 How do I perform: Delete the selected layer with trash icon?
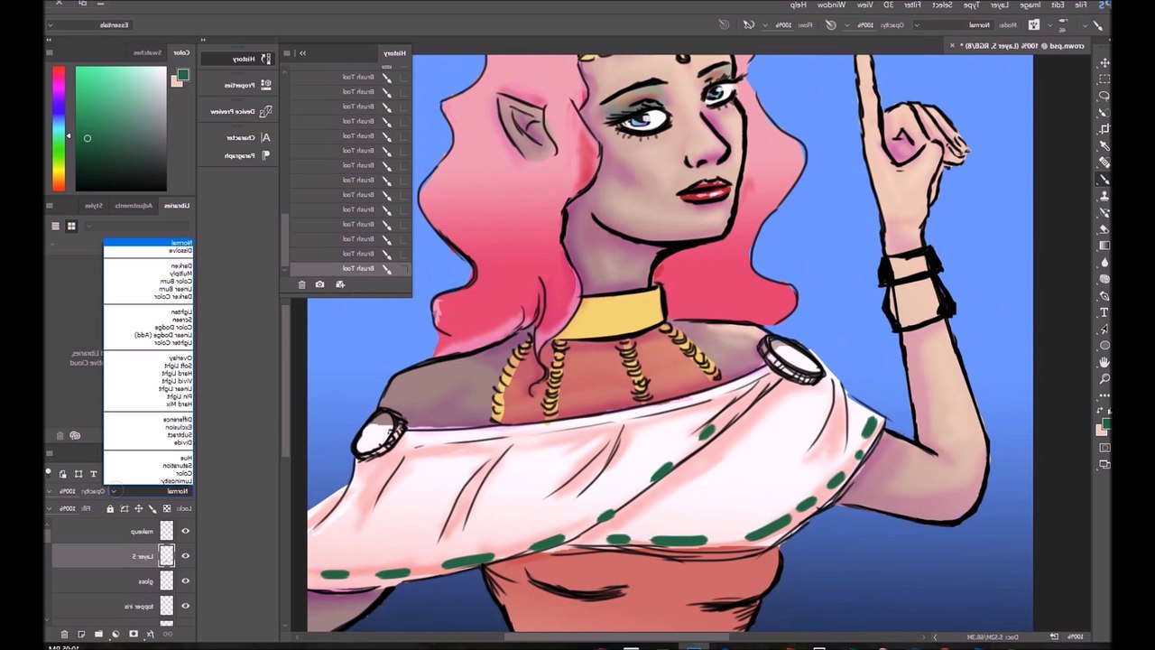click(x=64, y=635)
